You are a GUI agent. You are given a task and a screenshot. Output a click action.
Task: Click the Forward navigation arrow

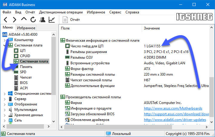click(14, 20)
